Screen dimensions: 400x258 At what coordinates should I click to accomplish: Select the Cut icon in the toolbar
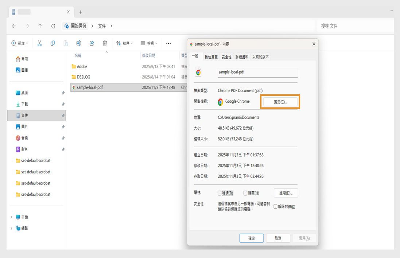(39, 43)
